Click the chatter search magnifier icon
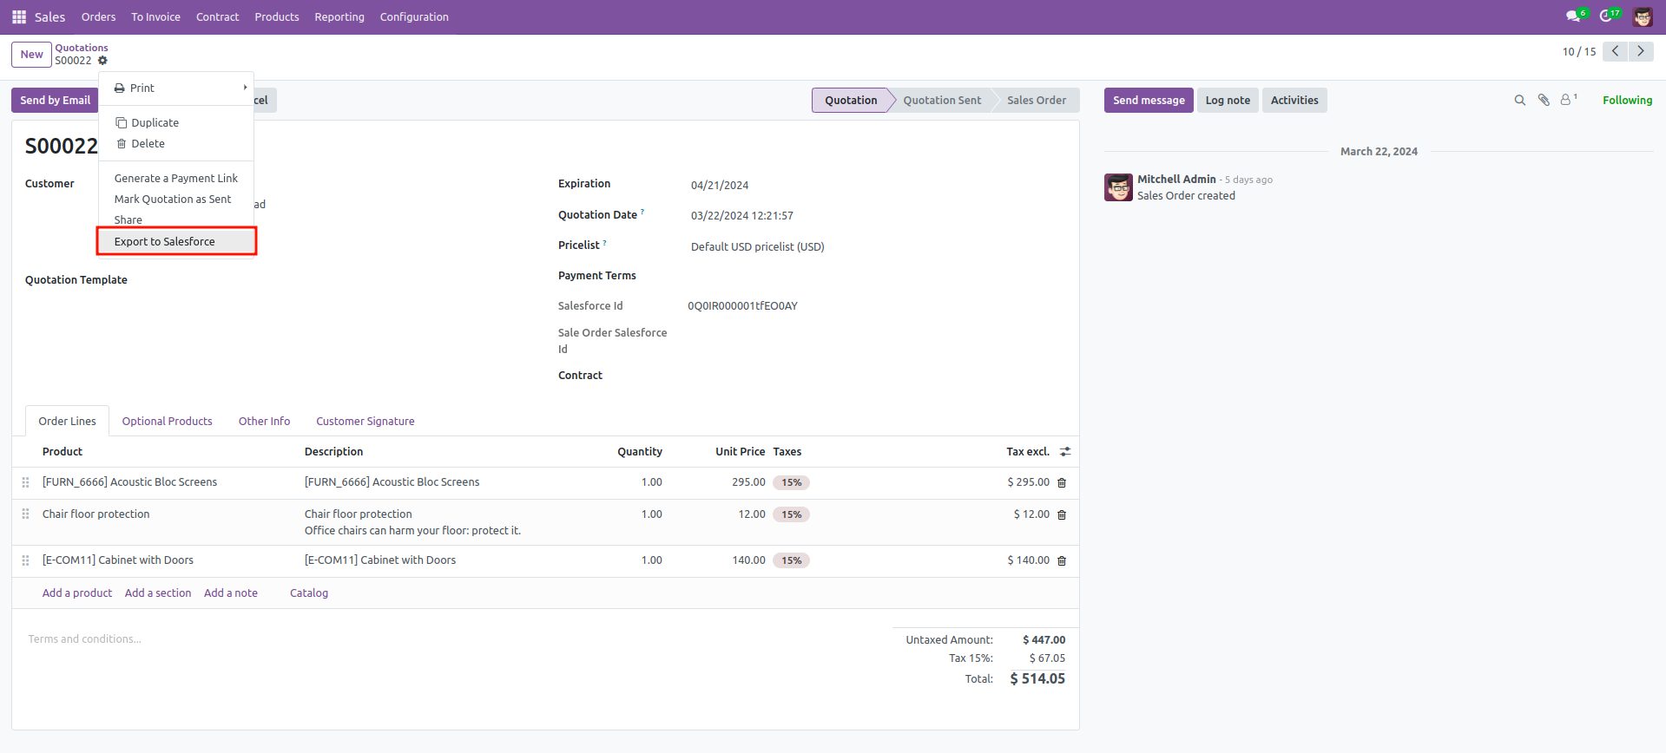The height and width of the screenshot is (753, 1666). [x=1519, y=101]
